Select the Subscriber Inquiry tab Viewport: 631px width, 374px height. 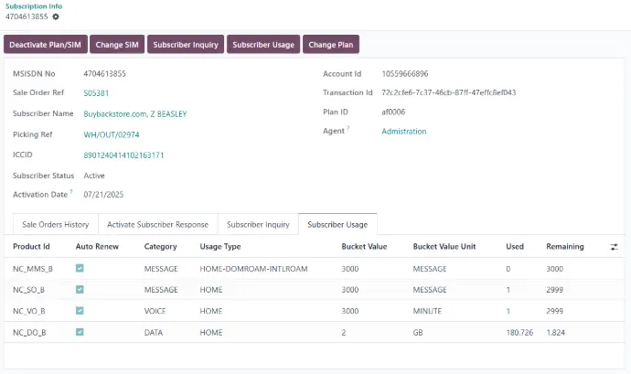point(258,224)
